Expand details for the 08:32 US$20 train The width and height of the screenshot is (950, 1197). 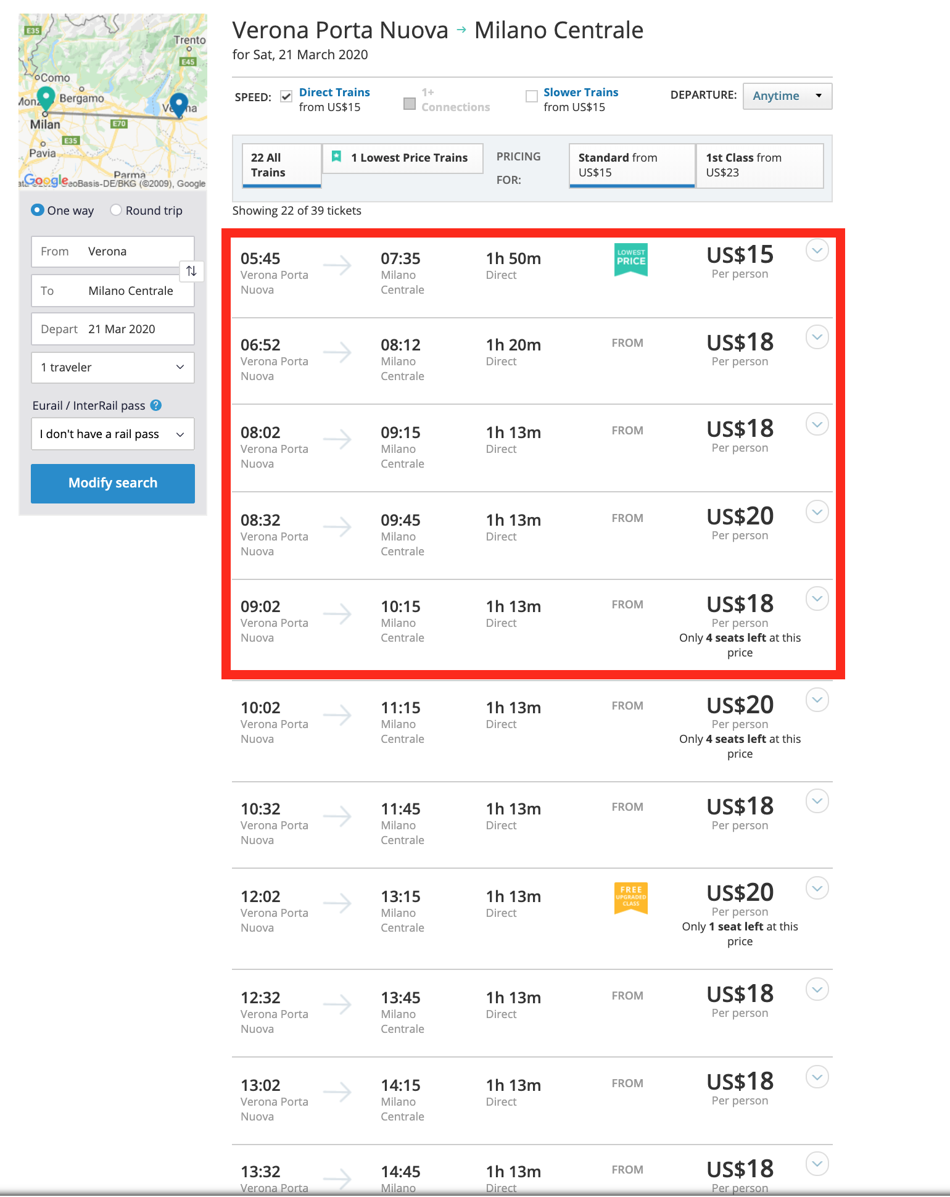pos(817,512)
